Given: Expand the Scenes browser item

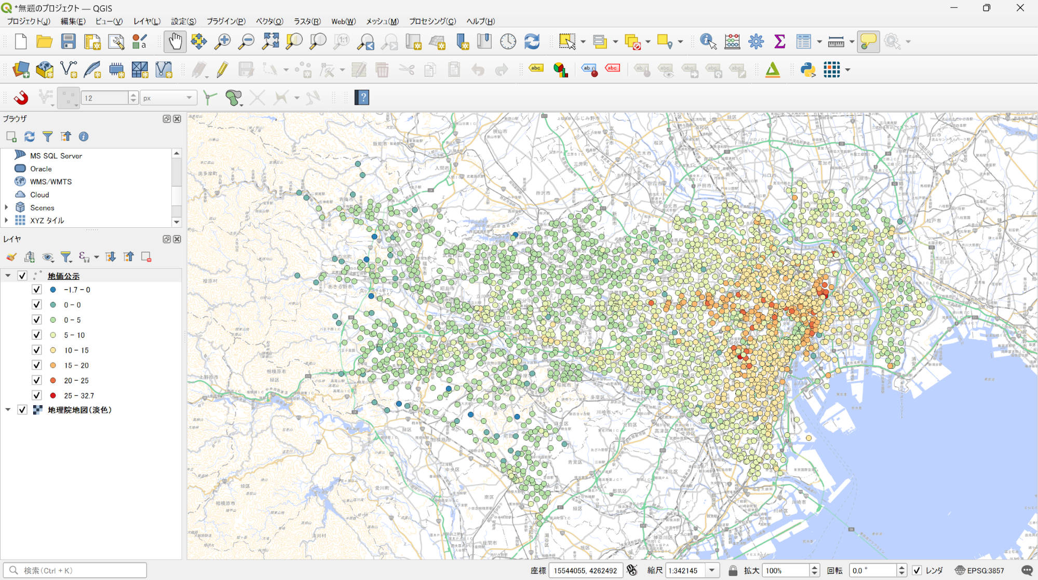Looking at the screenshot, I should click(x=6, y=207).
